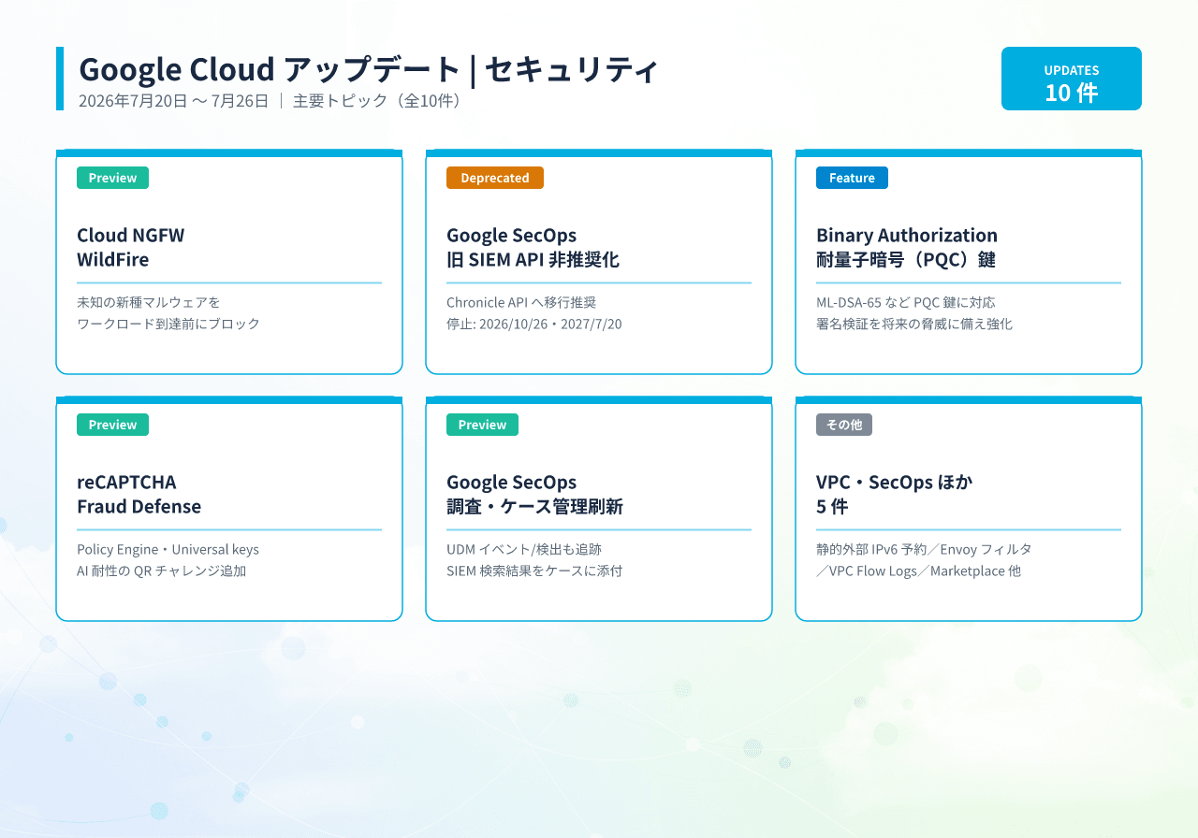This screenshot has height=838, width=1198.
Task: Open the Binary Authorization card title
Action: (907, 247)
